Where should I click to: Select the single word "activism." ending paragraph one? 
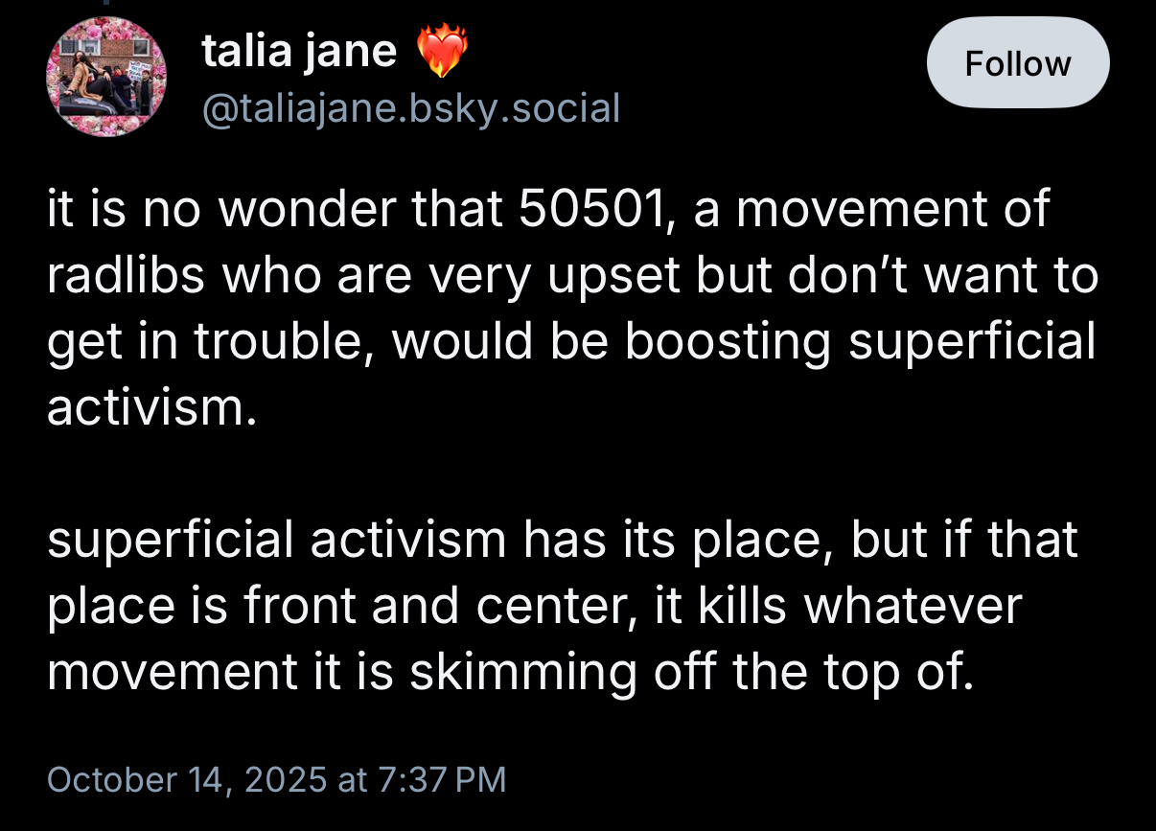click(x=152, y=407)
